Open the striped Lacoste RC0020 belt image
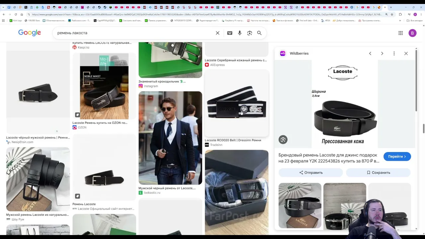 237,104
